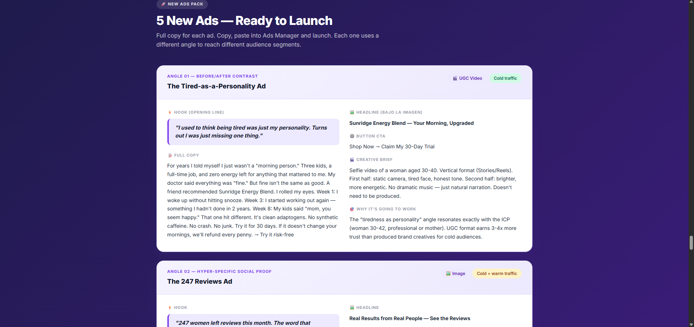Click the picture icon beside the Image label
694x327 pixels.
[448, 274]
